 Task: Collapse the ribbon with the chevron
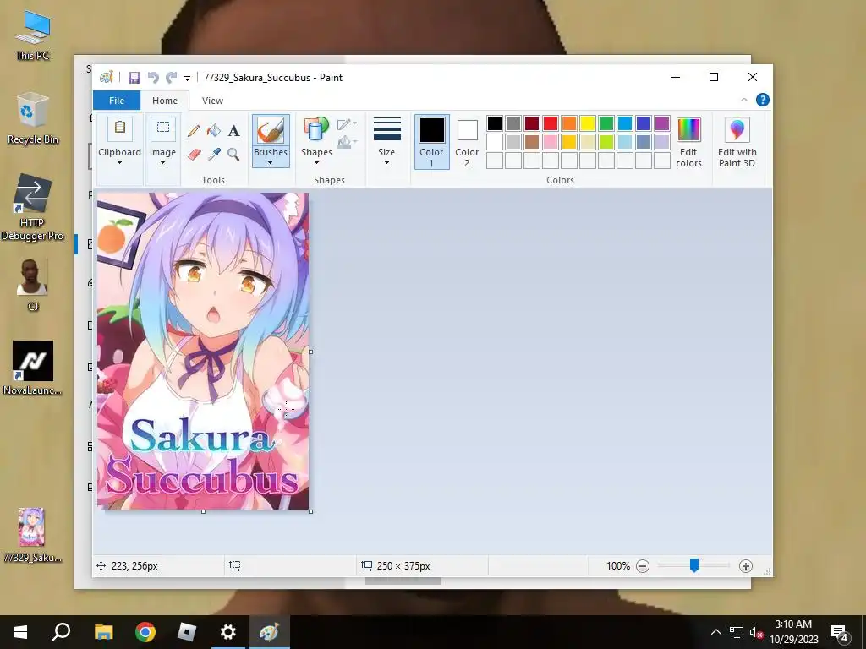[x=744, y=100]
